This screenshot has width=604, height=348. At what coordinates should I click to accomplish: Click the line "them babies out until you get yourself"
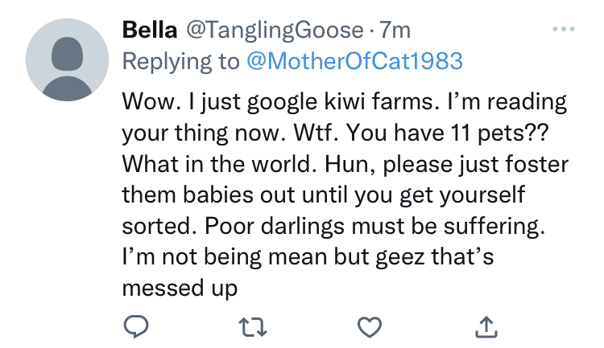pyautogui.click(x=324, y=195)
